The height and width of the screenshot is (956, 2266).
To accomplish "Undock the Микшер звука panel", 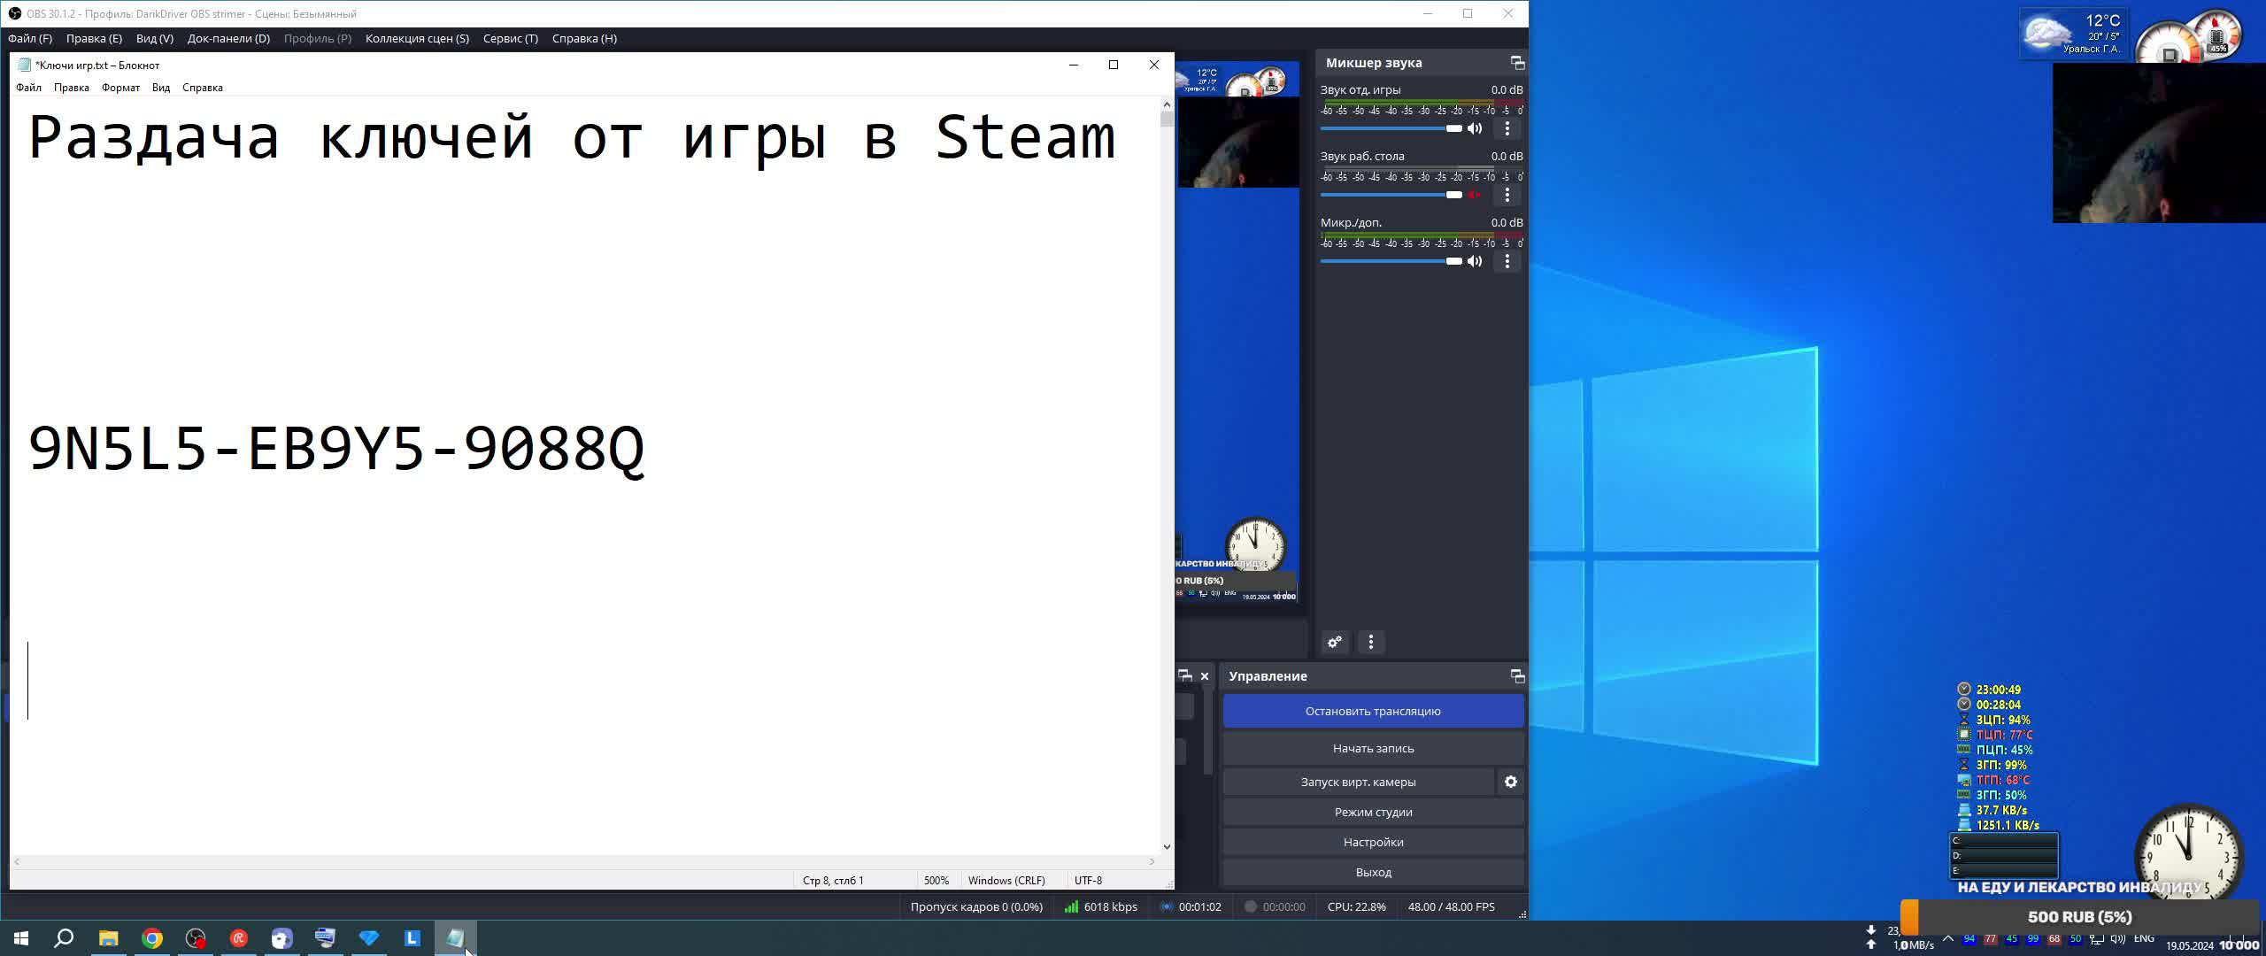I will tap(1517, 63).
